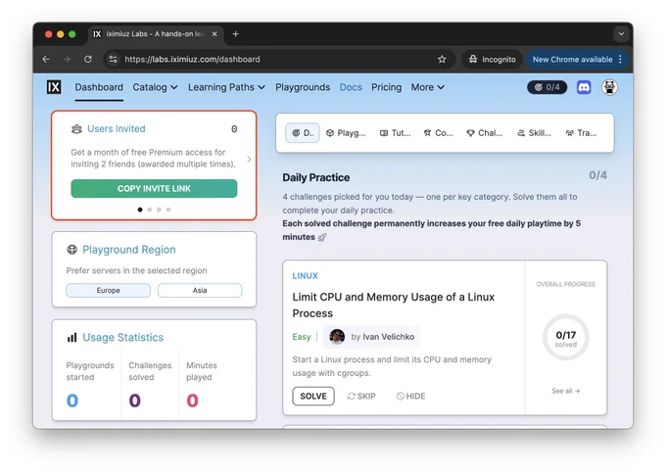Click Minutes played count 0

click(192, 401)
